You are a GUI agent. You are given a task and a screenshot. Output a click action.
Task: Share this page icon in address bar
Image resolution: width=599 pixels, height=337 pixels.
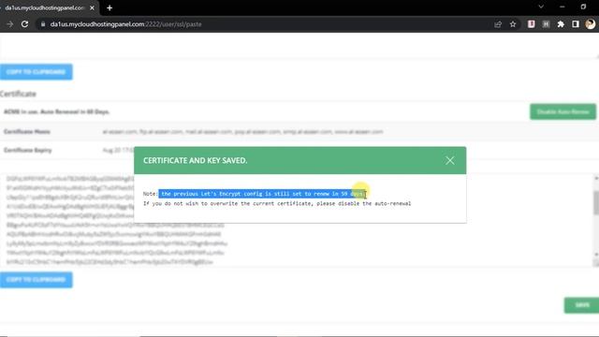tap(498, 24)
